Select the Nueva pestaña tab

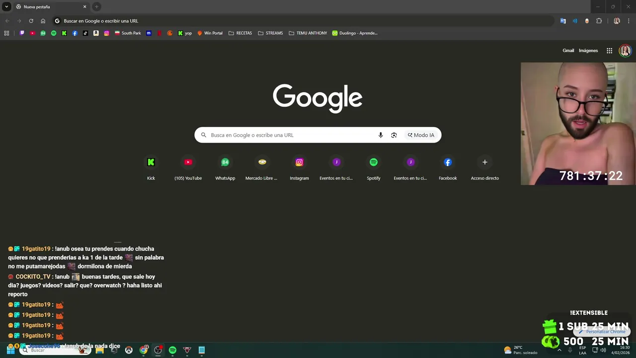51,7
